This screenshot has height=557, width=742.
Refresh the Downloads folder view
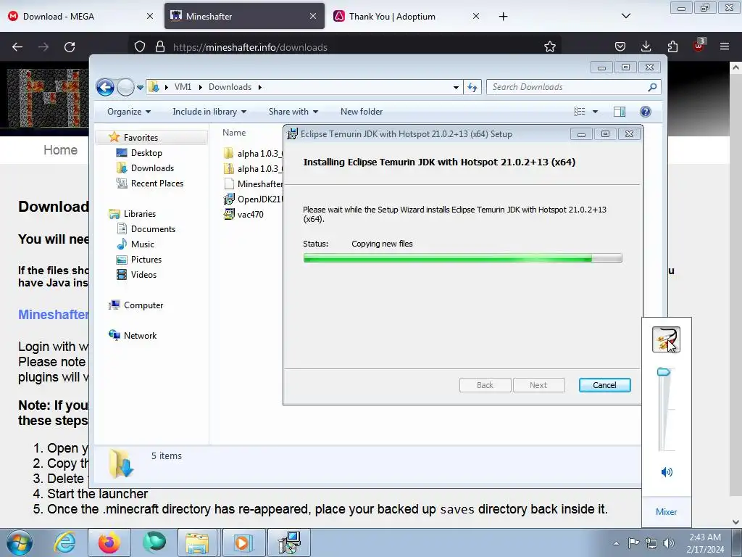coord(472,87)
